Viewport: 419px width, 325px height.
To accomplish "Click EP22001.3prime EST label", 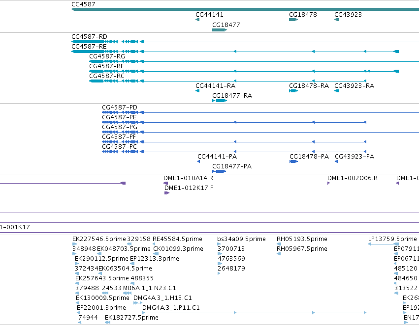I will coord(101,308).
